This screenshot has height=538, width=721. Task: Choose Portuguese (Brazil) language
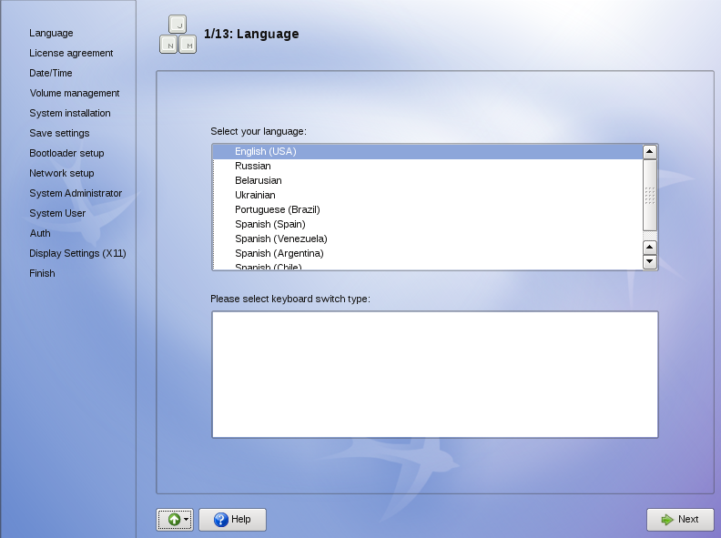(x=277, y=209)
